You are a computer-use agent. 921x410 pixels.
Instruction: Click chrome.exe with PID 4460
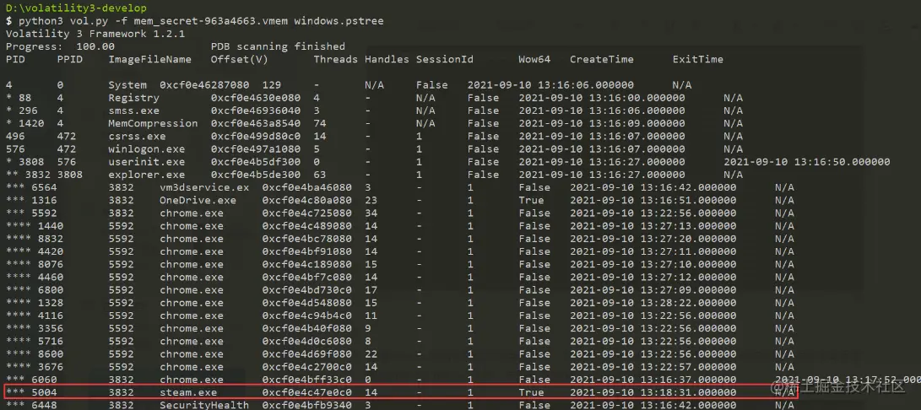[x=192, y=278]
